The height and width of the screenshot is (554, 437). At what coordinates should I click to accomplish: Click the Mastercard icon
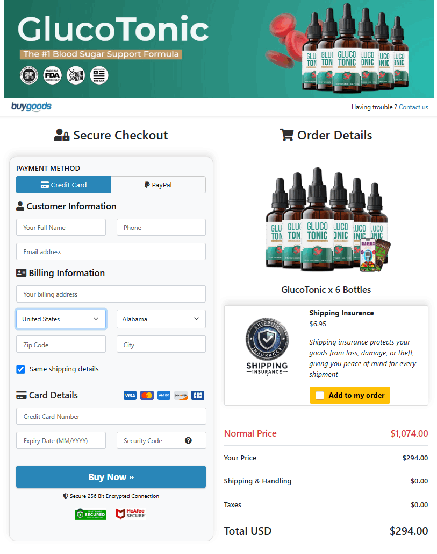(x=147, y=395)
